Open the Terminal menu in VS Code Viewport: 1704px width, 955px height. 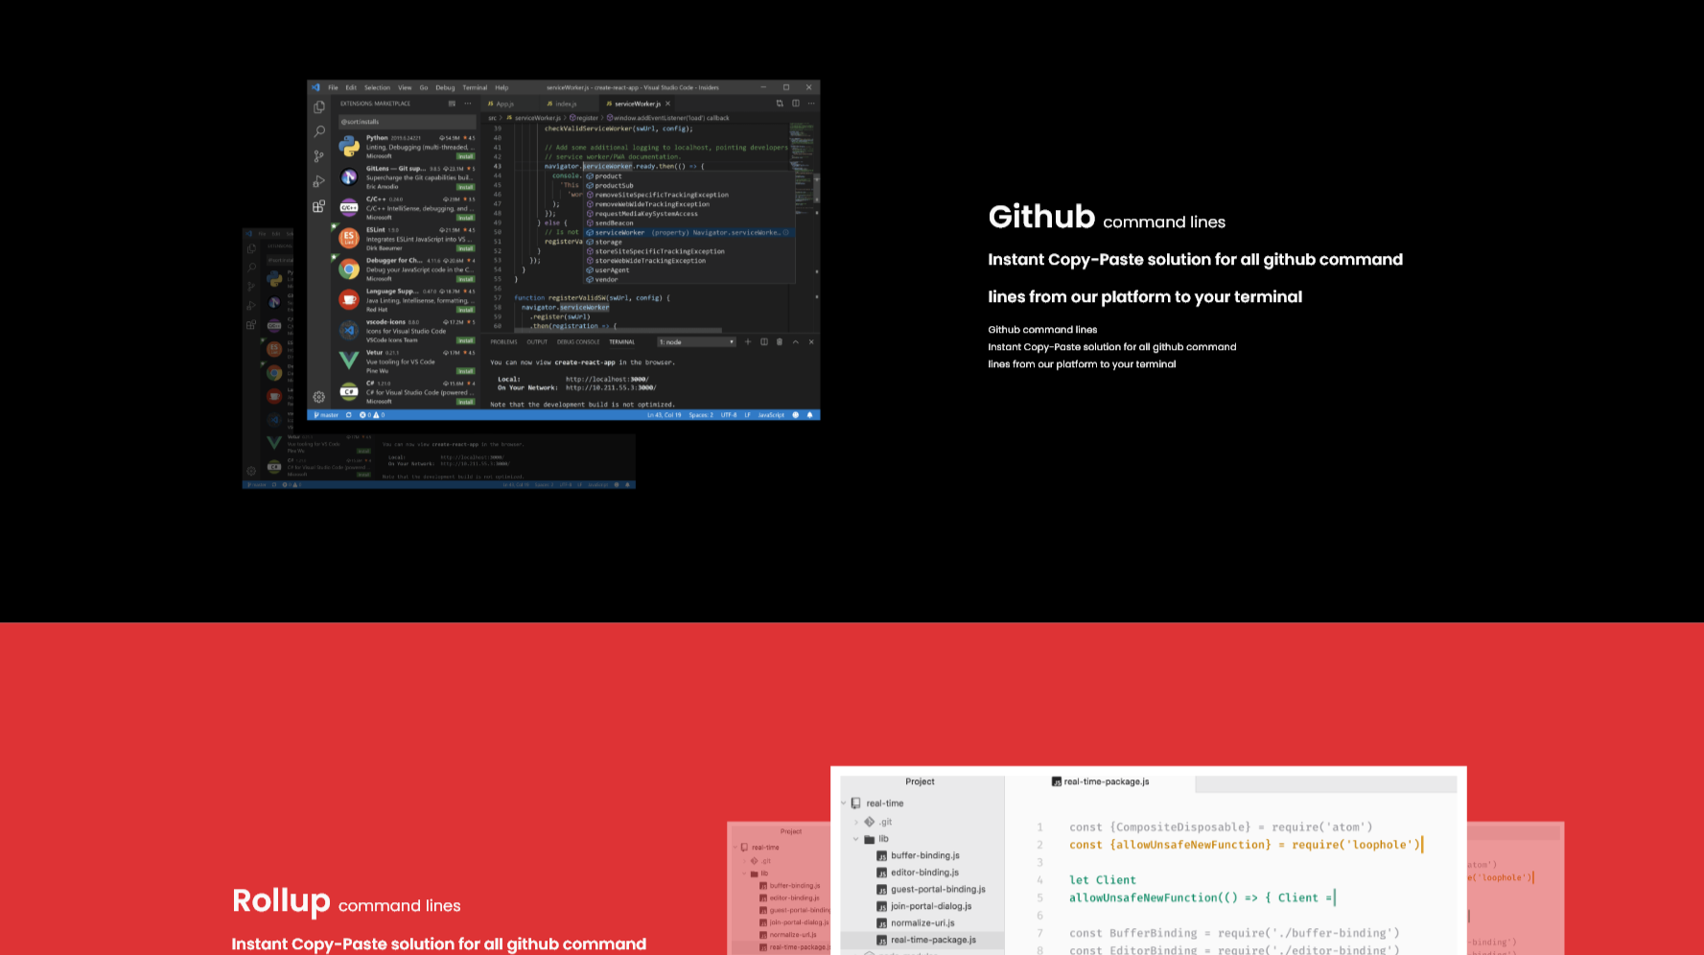coord(475,87)
